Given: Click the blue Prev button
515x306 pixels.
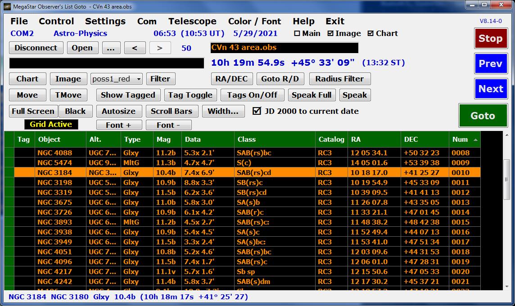Looking at the screenshot, I should [490, 63].
